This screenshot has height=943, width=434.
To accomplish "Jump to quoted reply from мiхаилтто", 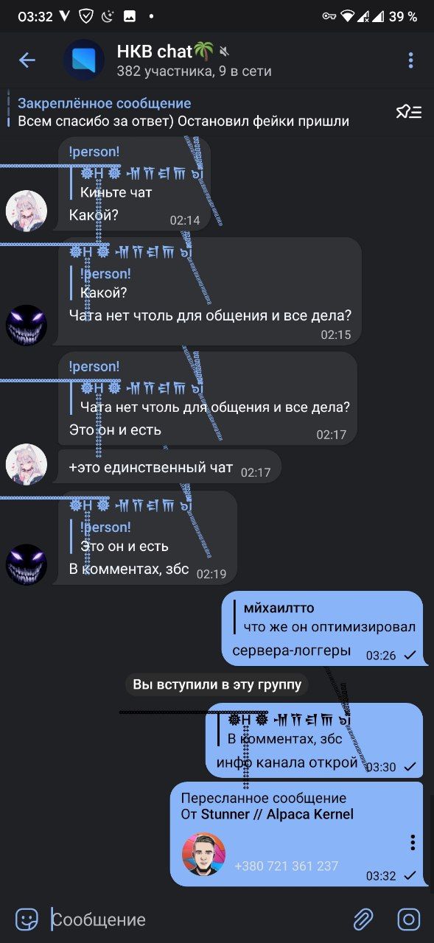I will click(323, 617).
